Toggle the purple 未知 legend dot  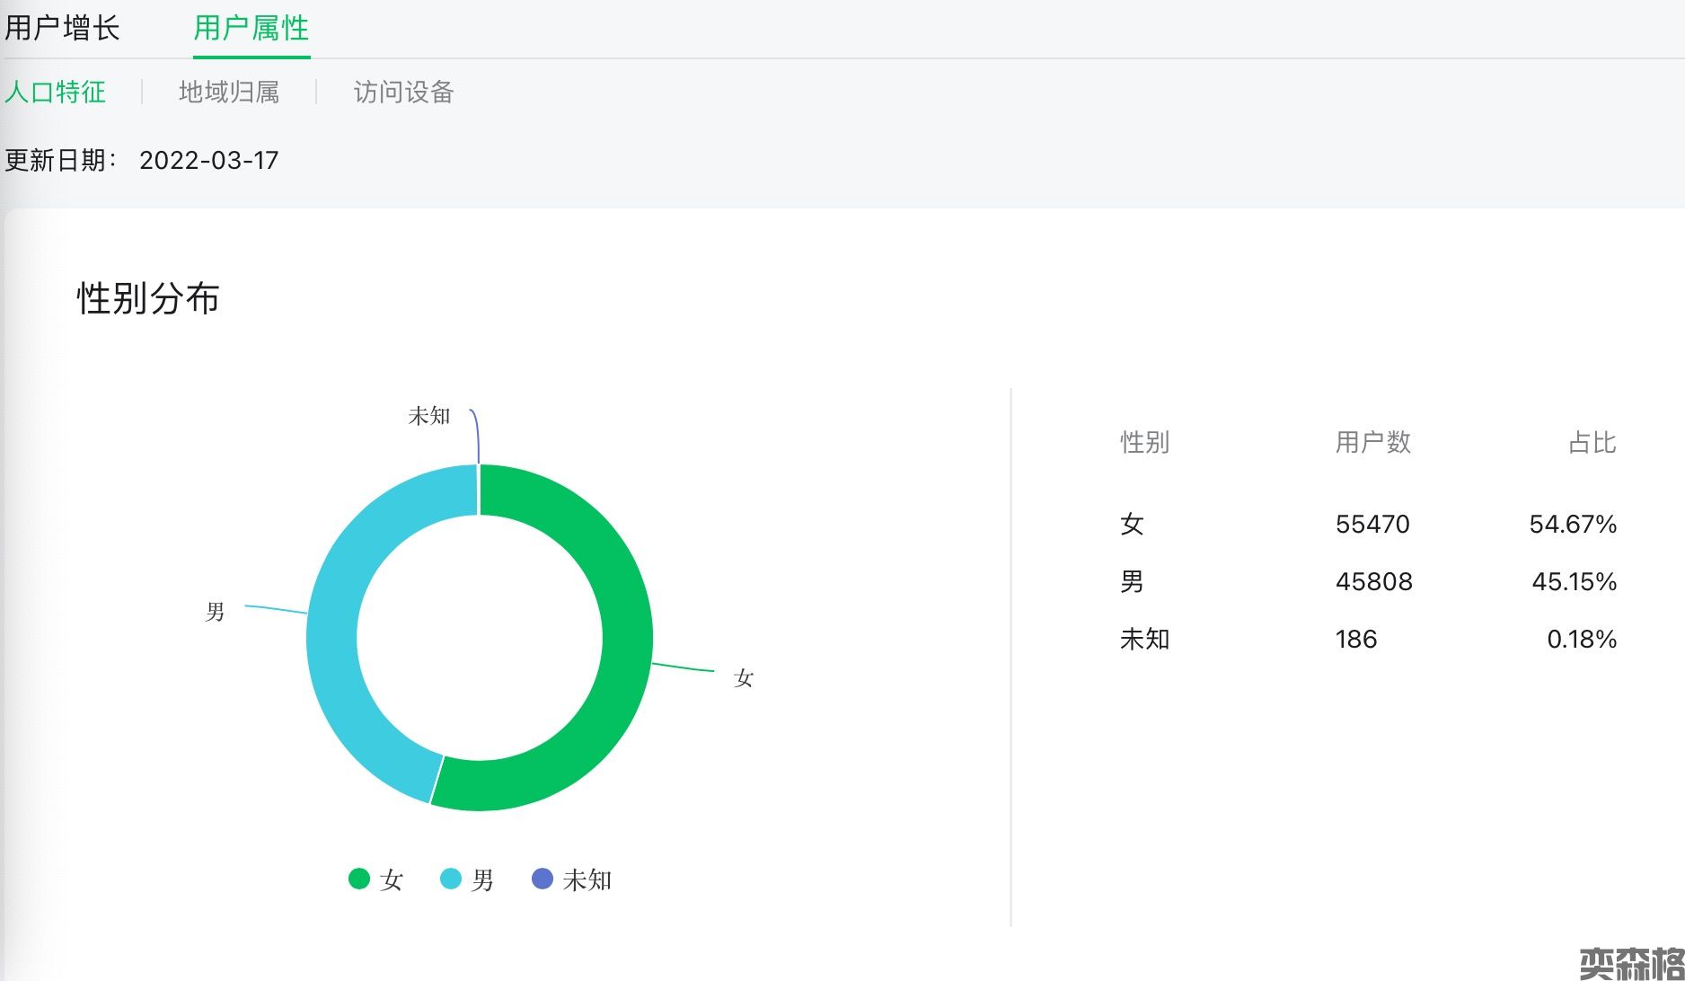coord(543,879)
